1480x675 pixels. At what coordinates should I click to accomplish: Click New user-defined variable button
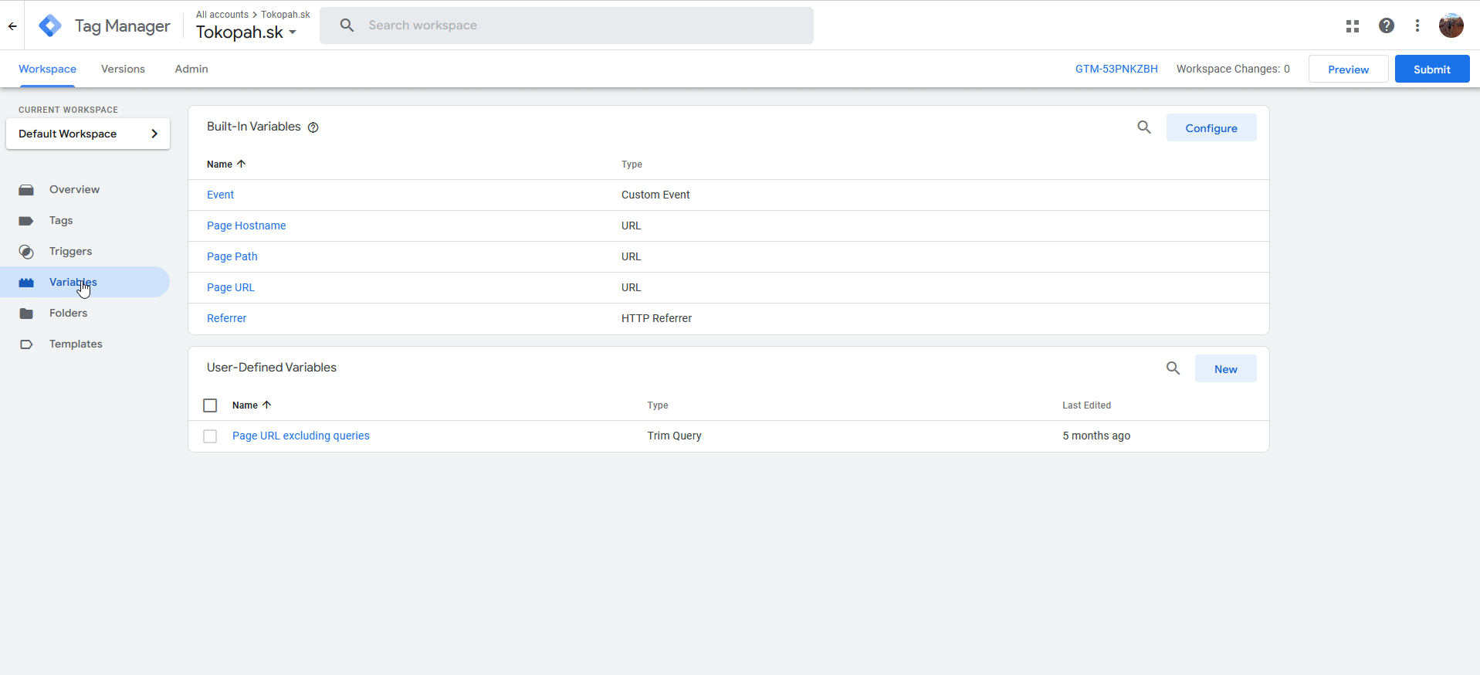pos(1225,368)
